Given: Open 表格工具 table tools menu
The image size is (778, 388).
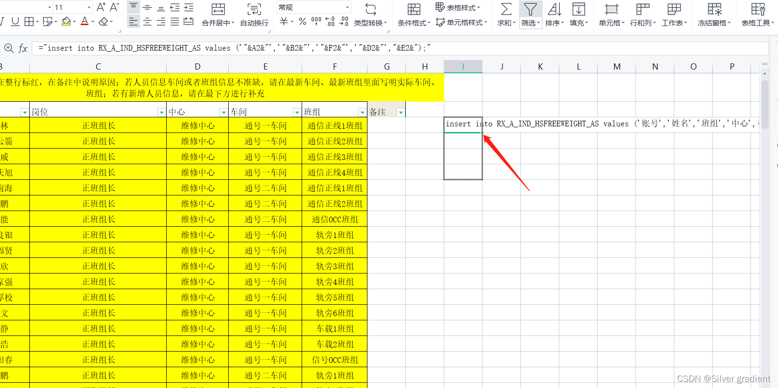Looking at the screenshot, I should (x=758, y=15).
